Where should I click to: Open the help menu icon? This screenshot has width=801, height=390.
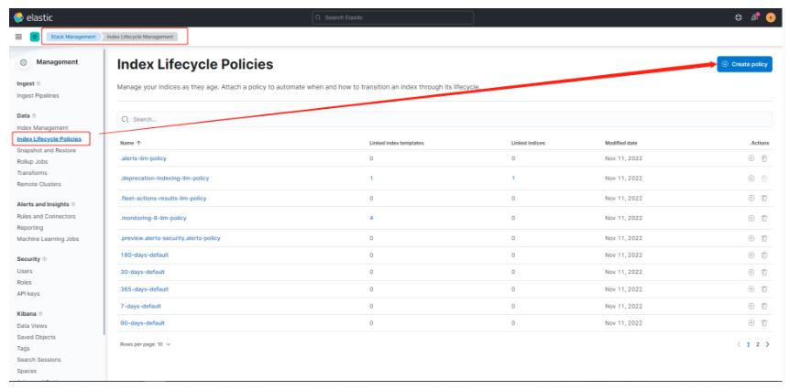click(x=738, y=17)
